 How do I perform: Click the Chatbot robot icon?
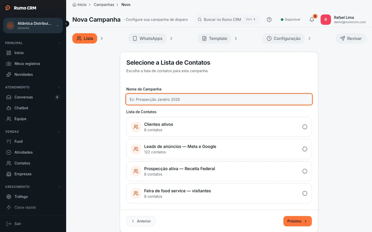point(9,108)
